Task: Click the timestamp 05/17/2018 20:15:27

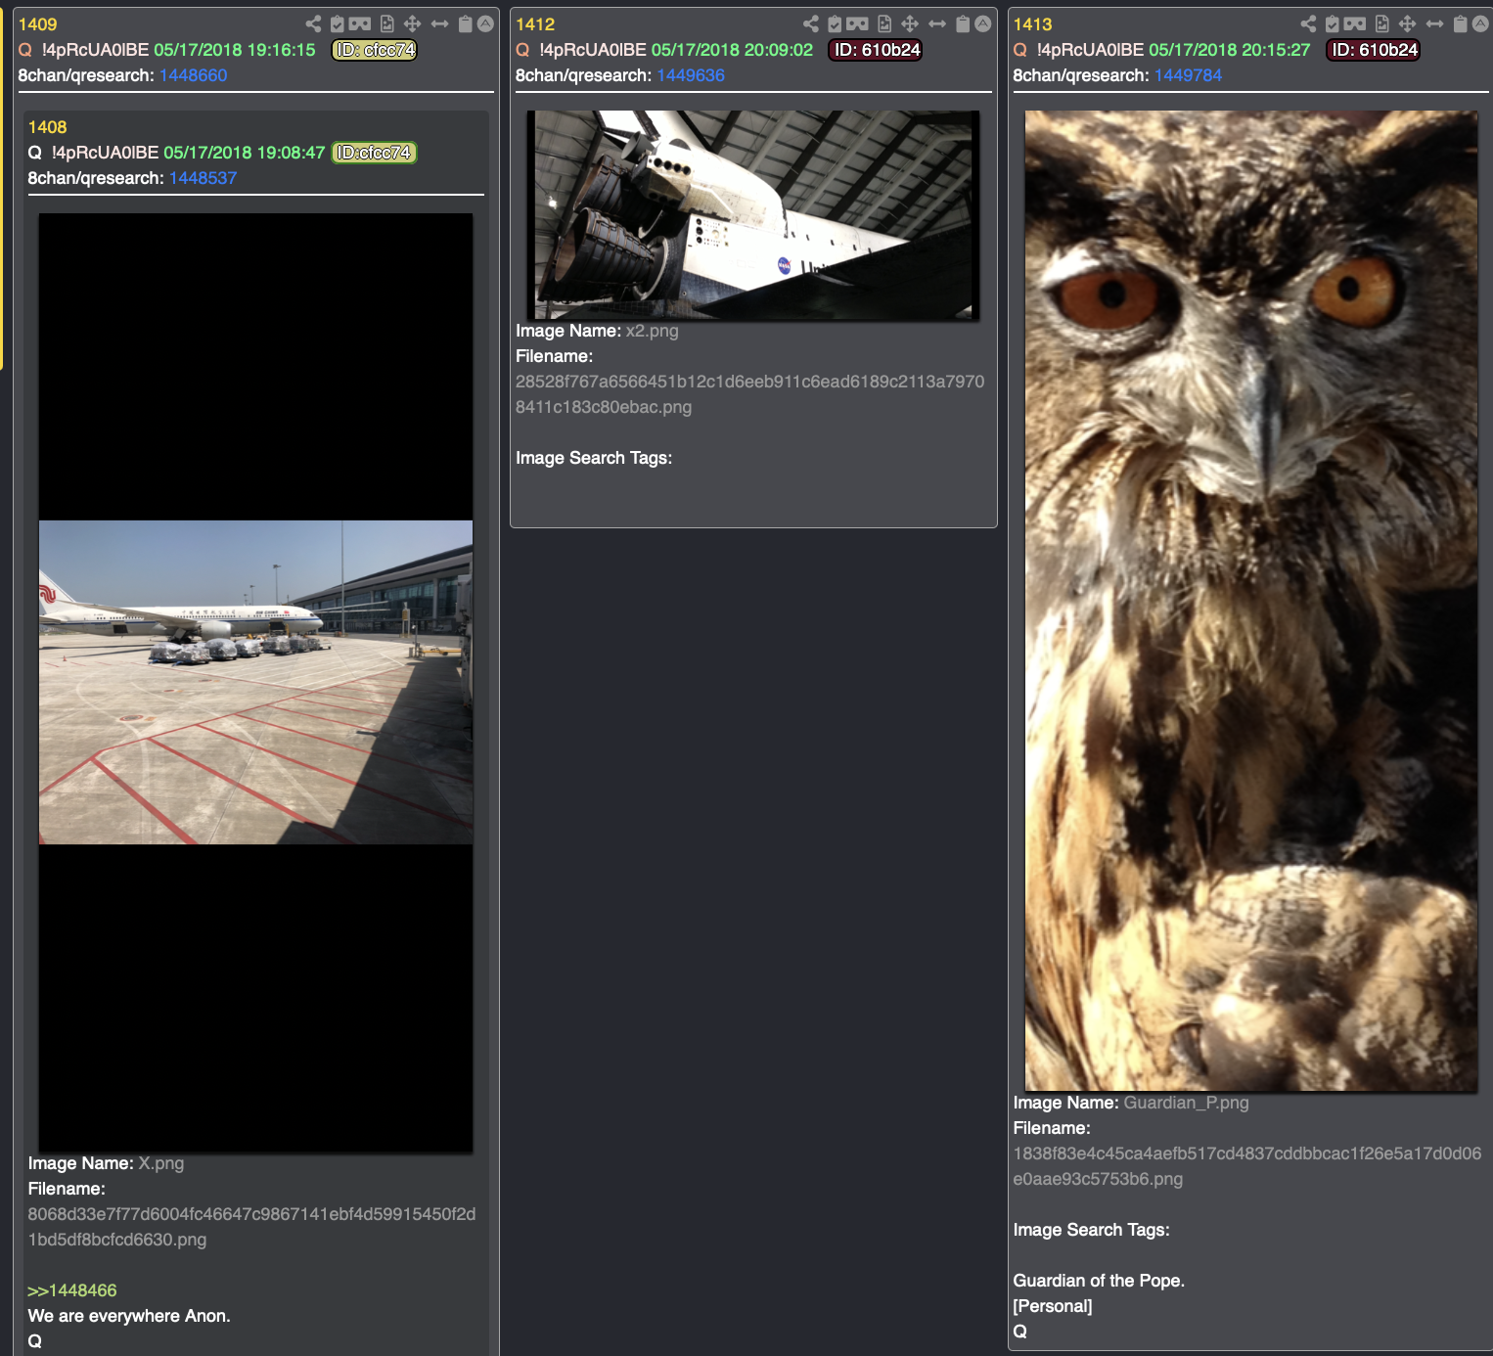Action: click(1230, 50)
